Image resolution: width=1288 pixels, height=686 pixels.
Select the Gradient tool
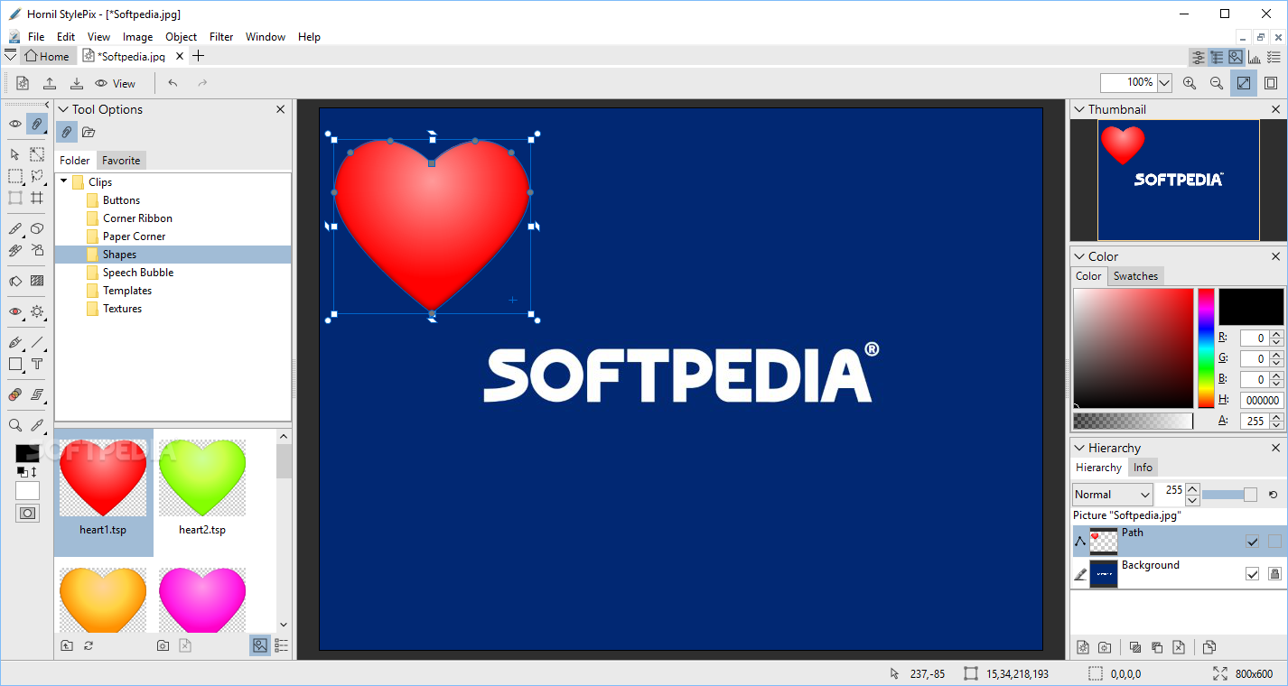[37, 282]
